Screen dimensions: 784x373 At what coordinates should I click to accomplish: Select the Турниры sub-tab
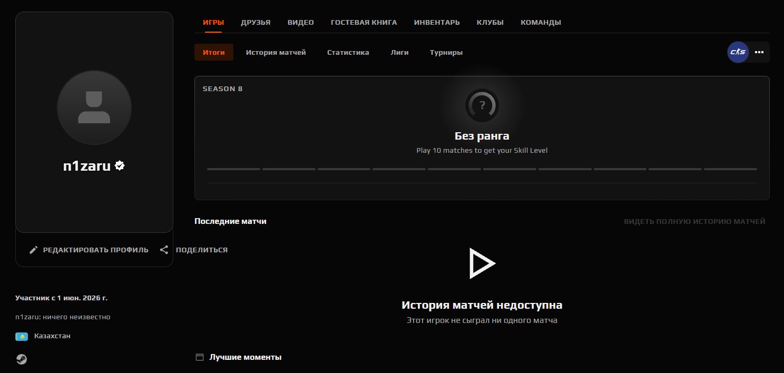click(x=446, y=52)
